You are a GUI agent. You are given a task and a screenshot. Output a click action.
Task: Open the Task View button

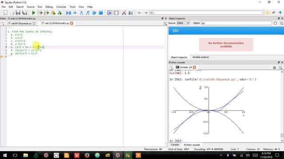pos(15,155)
